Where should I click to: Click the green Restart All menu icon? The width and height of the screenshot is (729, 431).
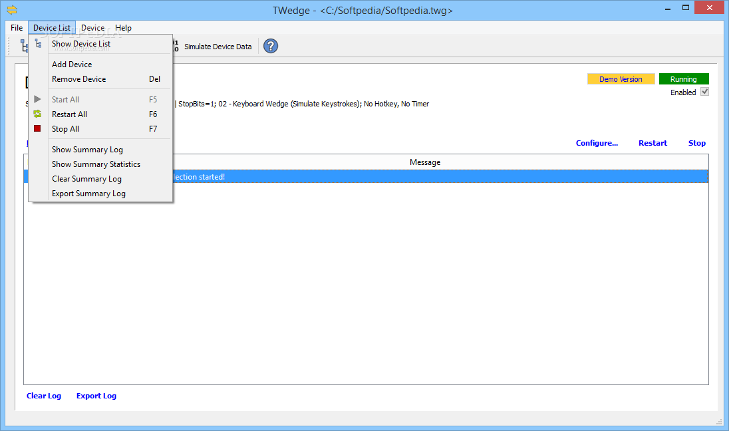tap(37, 114)
